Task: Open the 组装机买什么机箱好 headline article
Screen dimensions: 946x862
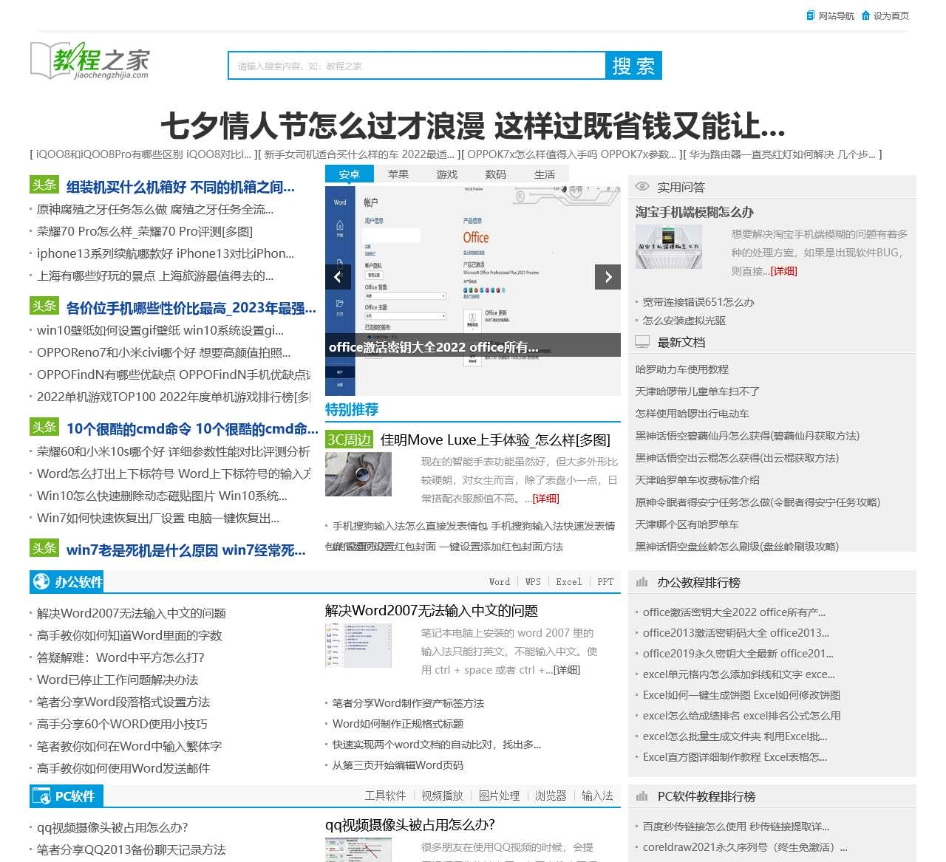Action: 180,187
